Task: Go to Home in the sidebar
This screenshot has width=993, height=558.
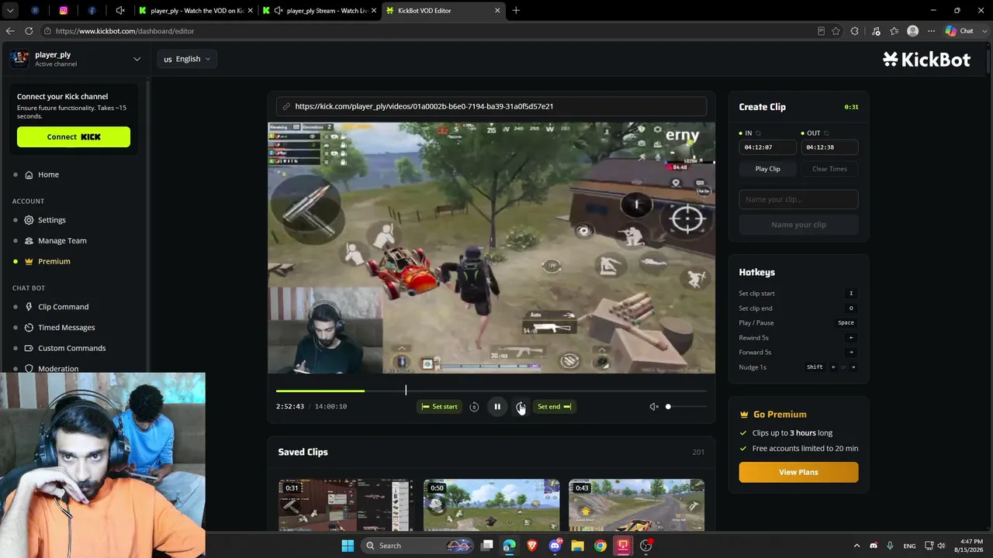Action: point(48,174)
